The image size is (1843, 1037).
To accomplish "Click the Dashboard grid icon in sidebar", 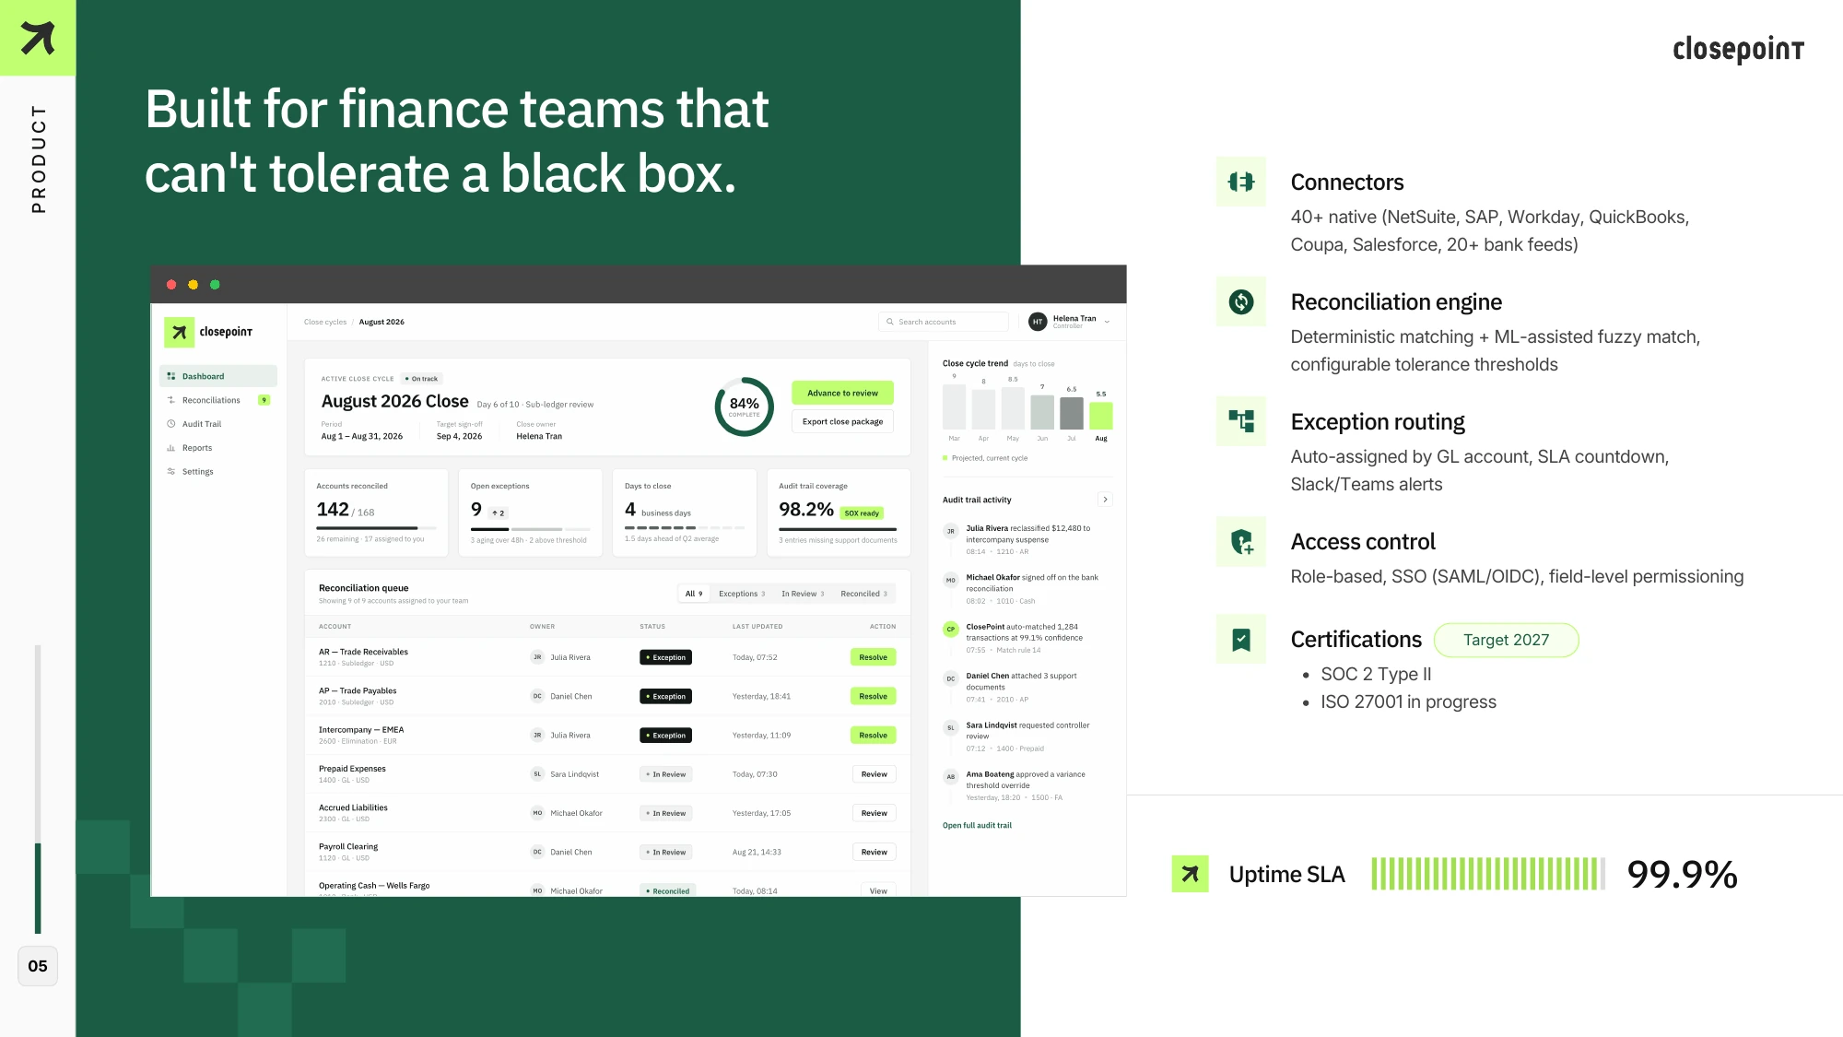I will (x=171, y=376).
